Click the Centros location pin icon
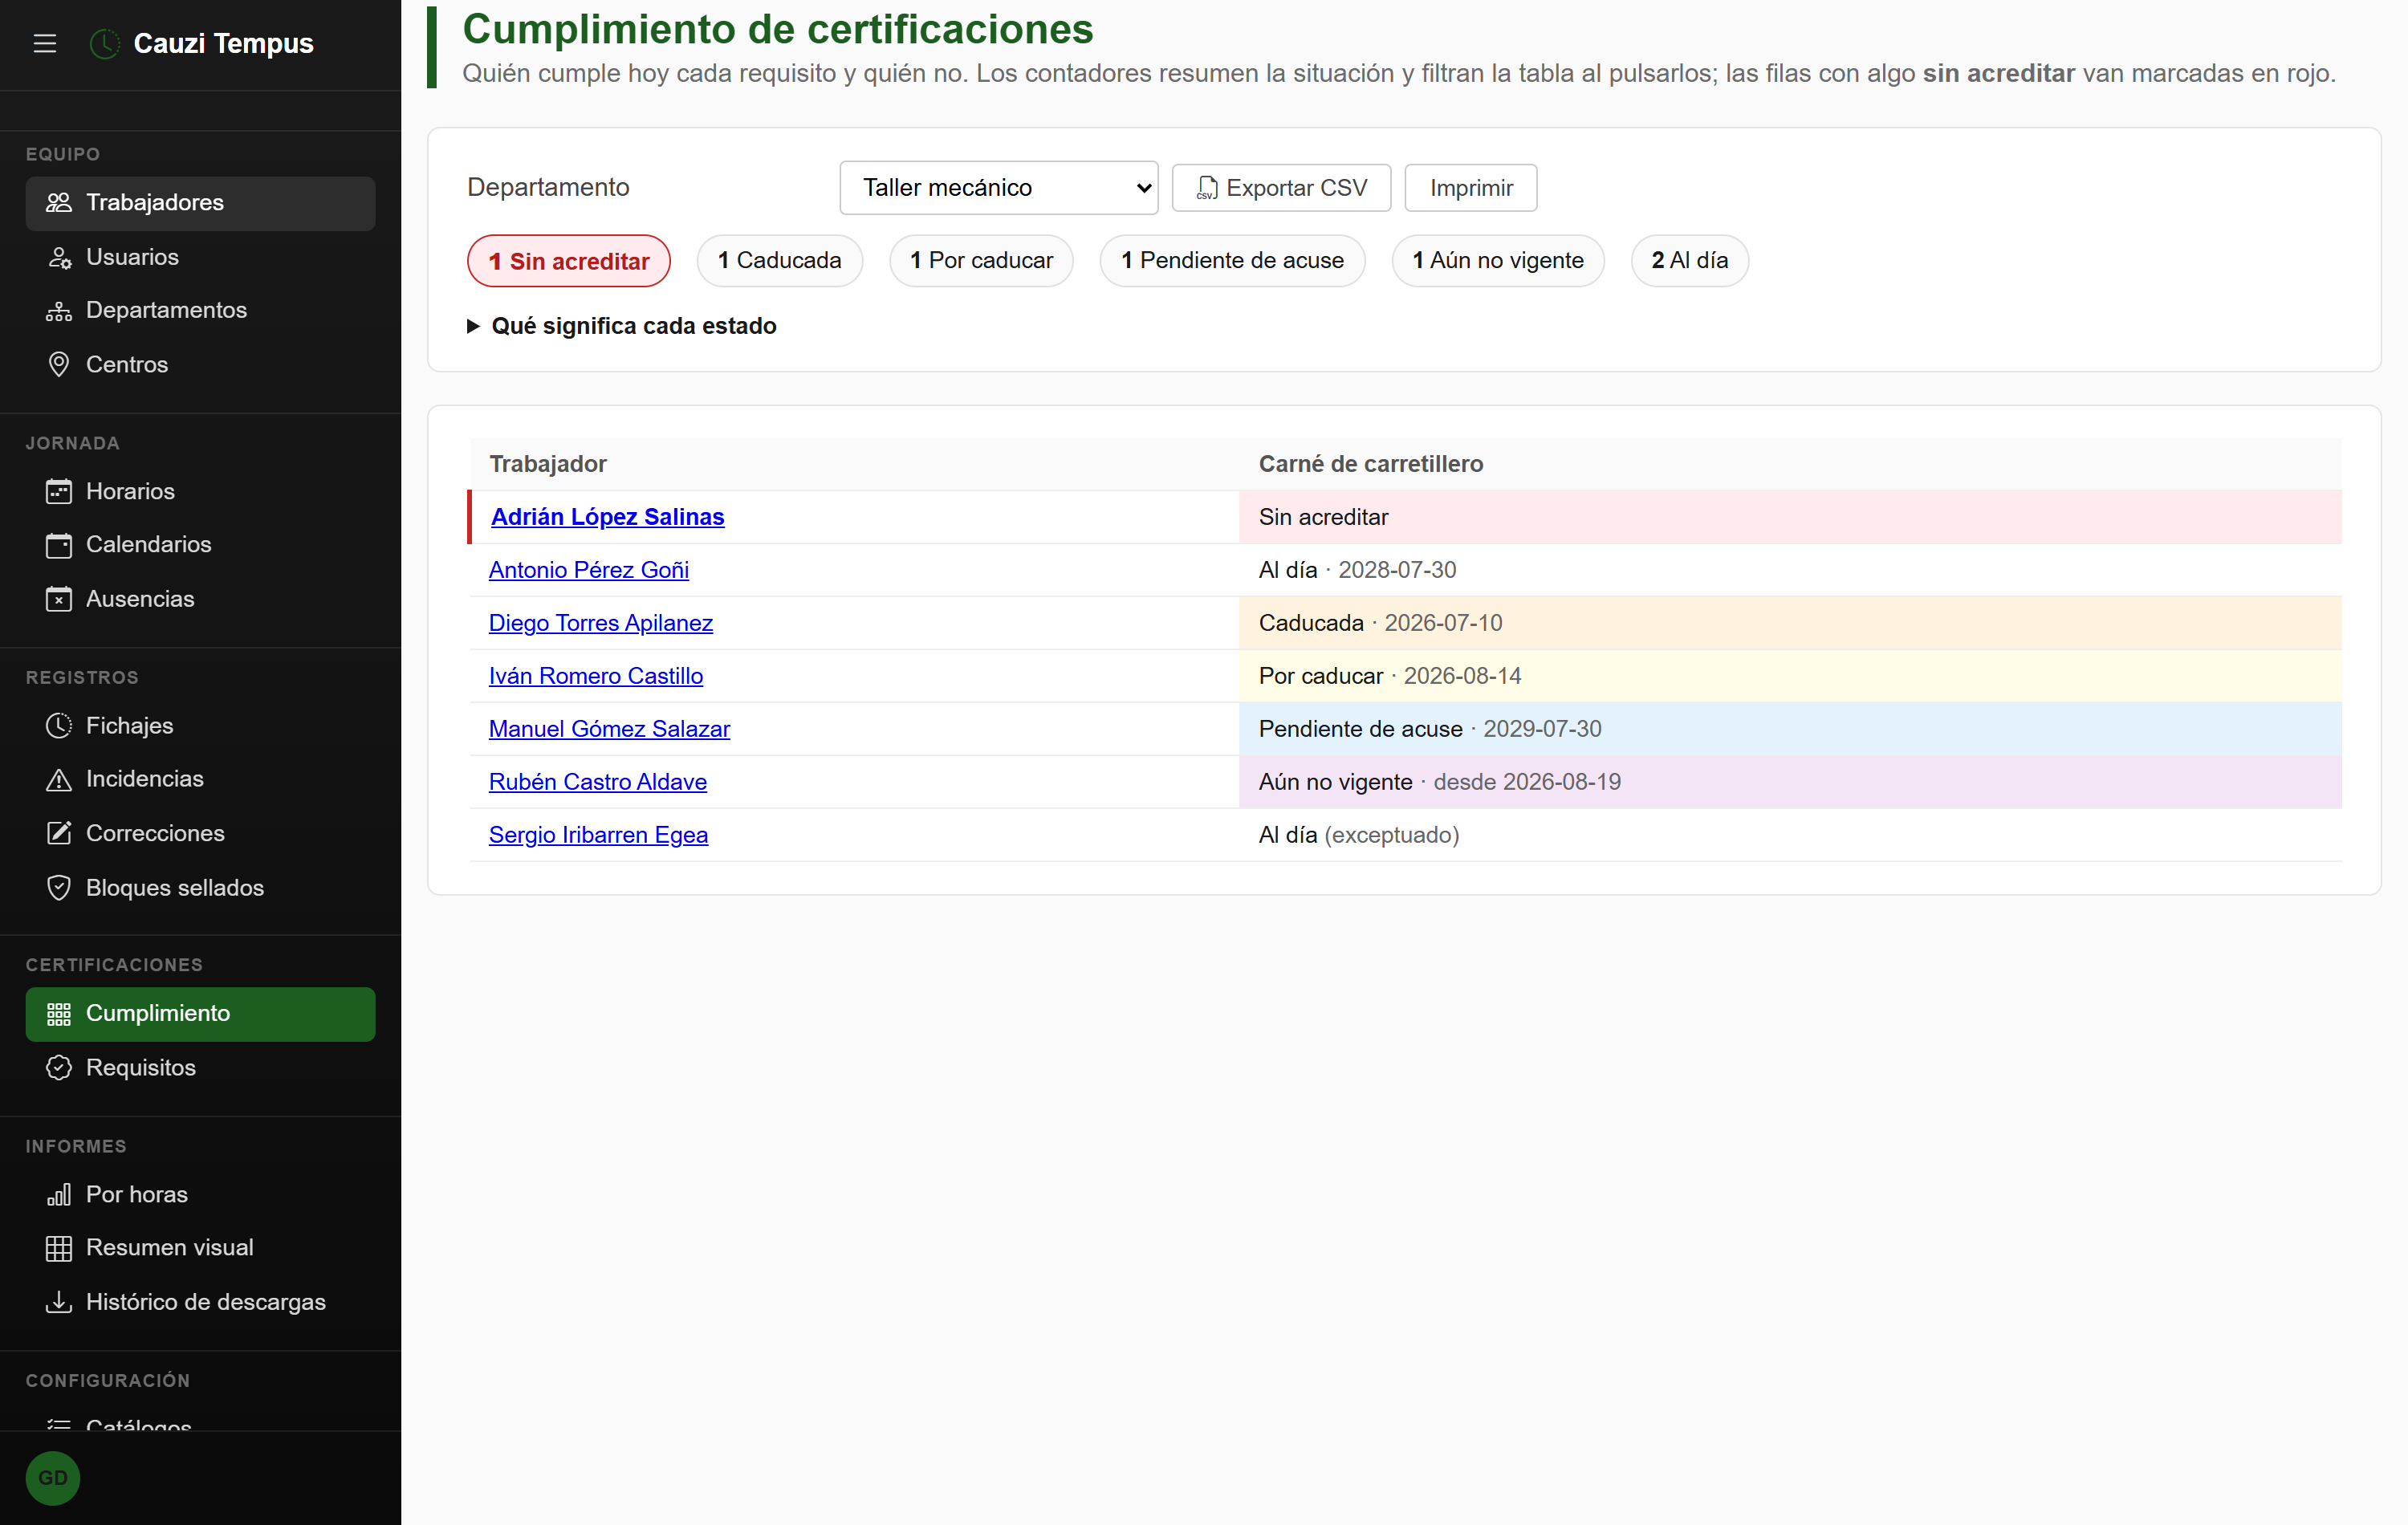This screenshot has width=2408, height=1525. tap(59, 364)
